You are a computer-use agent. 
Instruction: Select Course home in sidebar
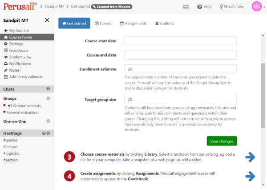(x=27, y=37)
